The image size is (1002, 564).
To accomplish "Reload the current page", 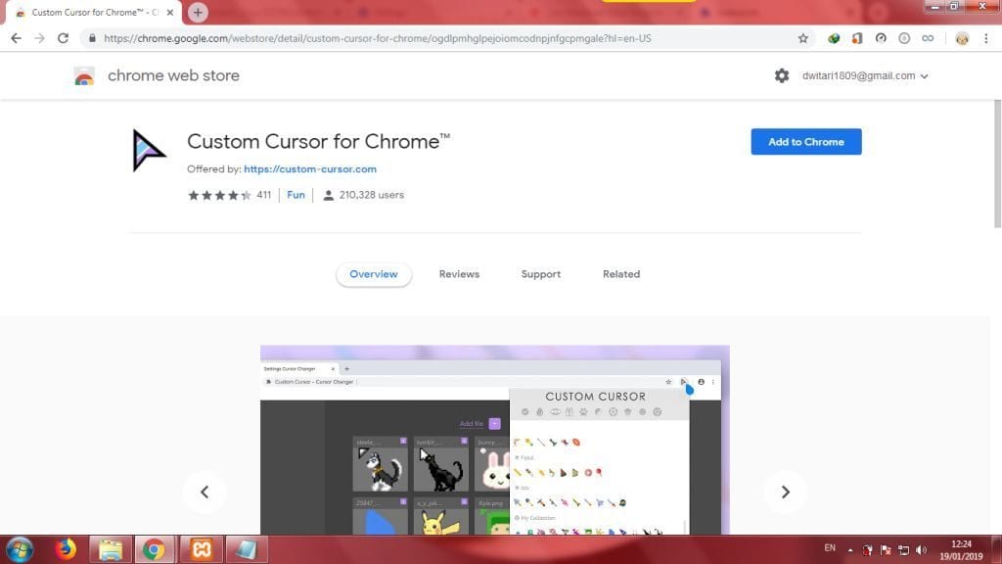I will click(64, 38).
